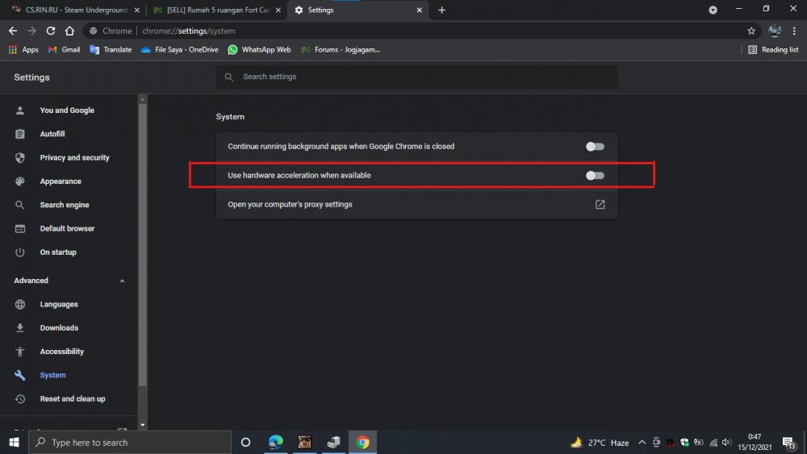Click the taskbar search box
807x454 pixels.
130,442
